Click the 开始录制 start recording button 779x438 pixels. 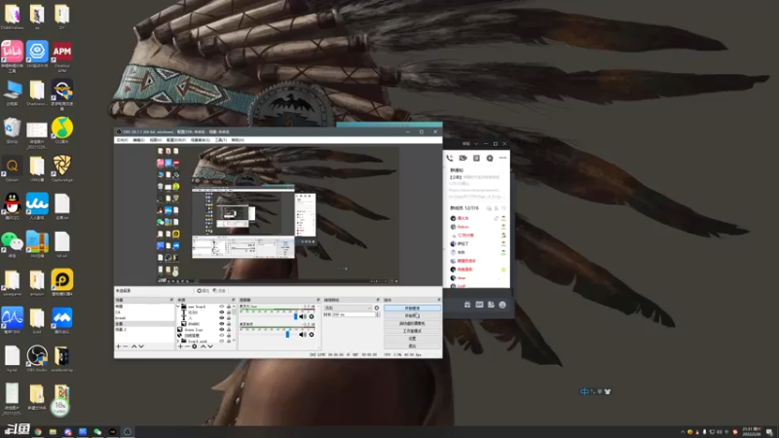coord(412,315)
